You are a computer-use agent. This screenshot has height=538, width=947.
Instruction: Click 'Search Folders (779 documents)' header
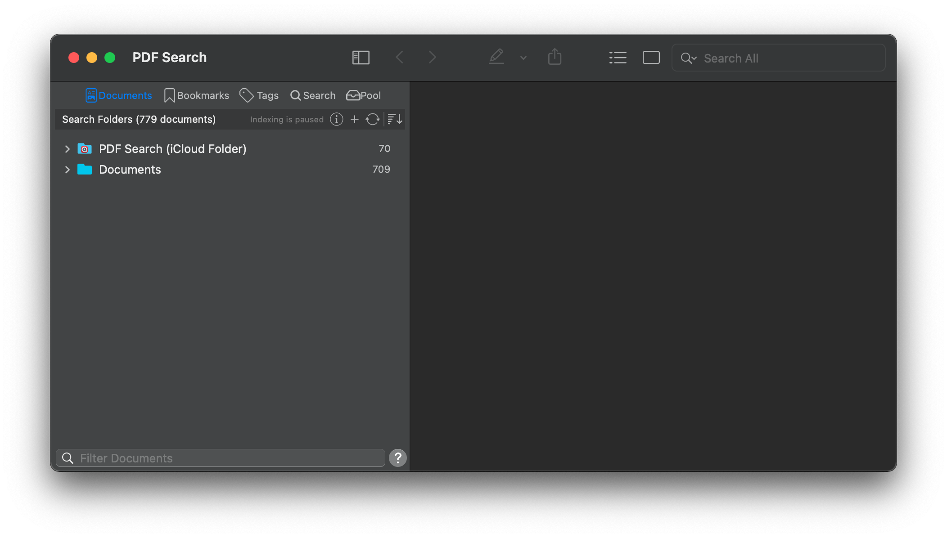139,119
